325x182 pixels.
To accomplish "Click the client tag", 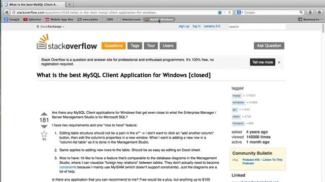I will (236, 116).
